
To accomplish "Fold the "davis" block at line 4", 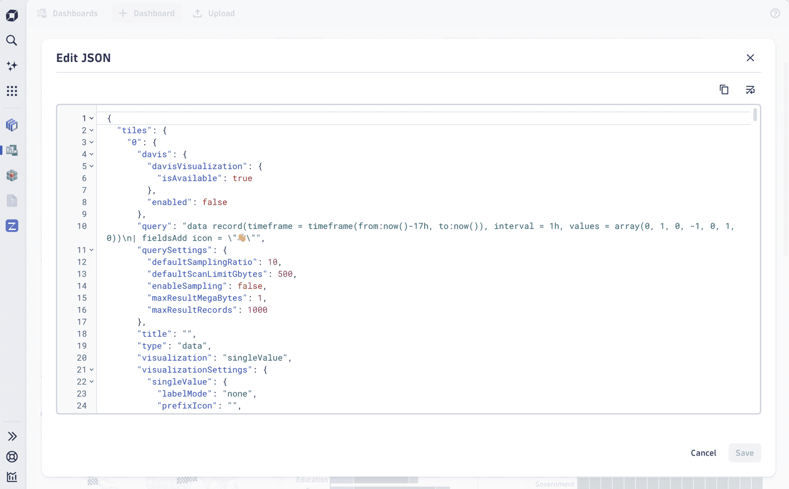I will pos(92,154).
